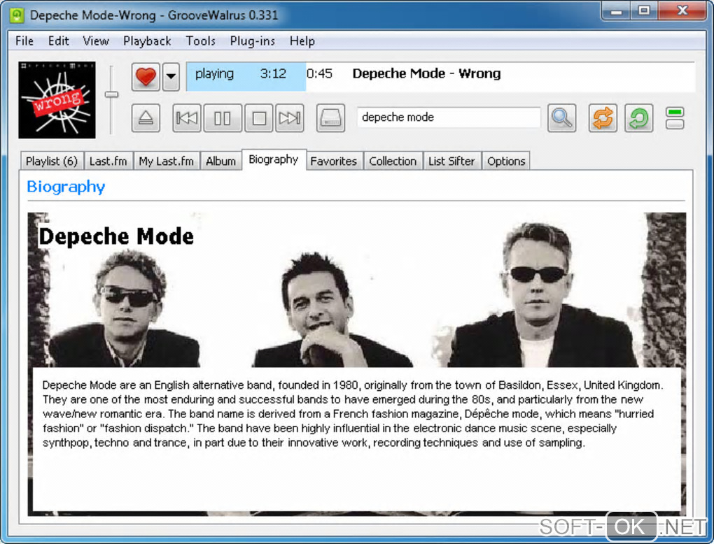Switch to the List Sifter tab
This screenshot has width=714, height=544.
[451, 161]
